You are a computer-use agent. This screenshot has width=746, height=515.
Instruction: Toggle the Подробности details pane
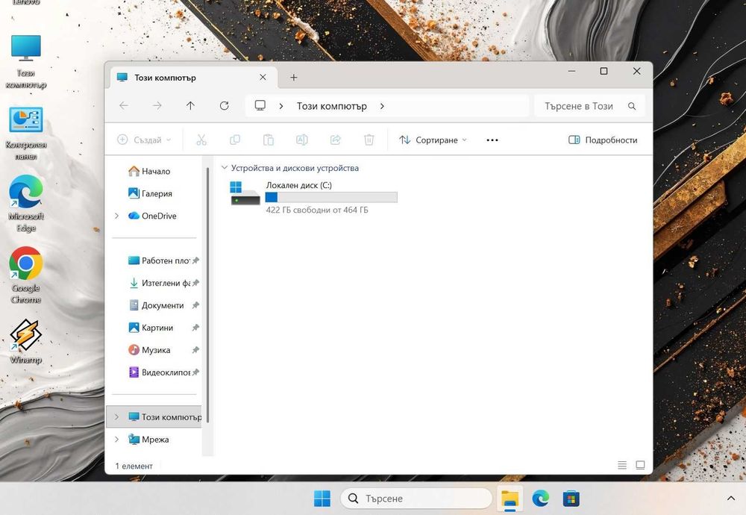[x=603, y=140]
